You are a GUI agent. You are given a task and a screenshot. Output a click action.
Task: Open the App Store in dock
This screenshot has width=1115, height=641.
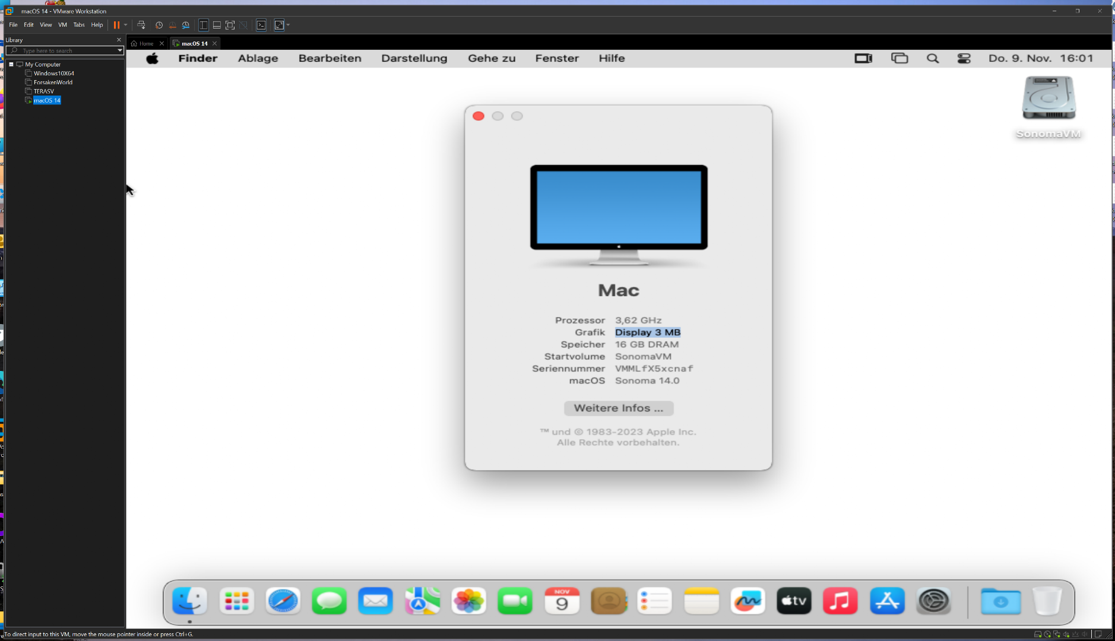[x=887, y=601]
